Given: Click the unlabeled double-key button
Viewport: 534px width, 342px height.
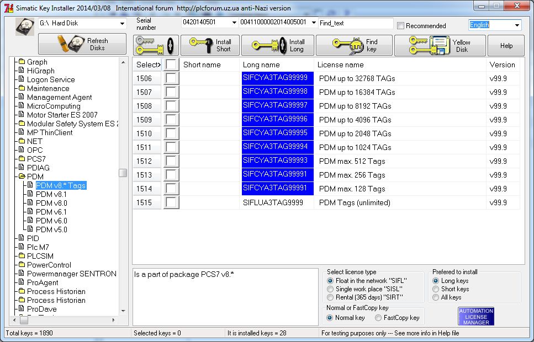Looking at the screenshot, I should tap(156, 45).
